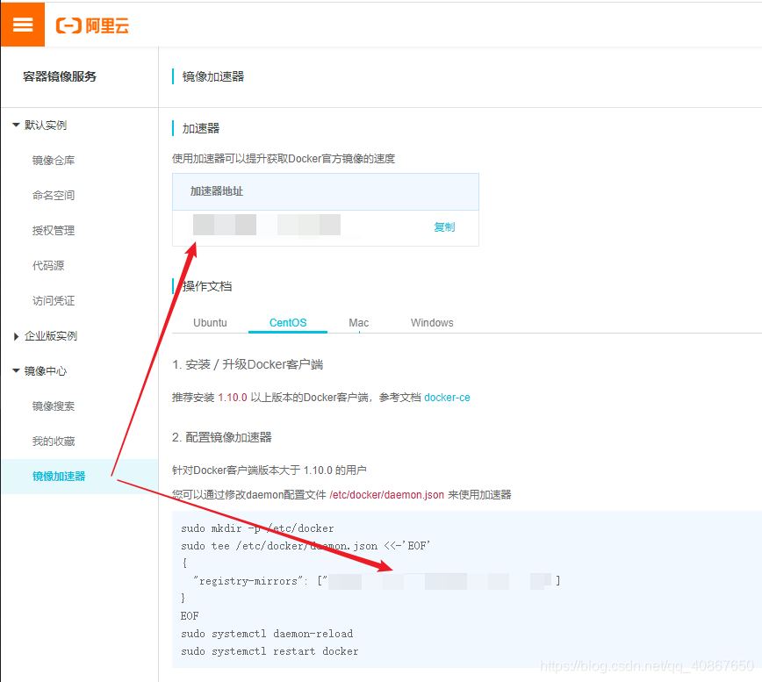This screenshot has height=682, width=762.
Task: Click '2. 配置镜像加速器' heading
Action: click(x=221, y=437)
